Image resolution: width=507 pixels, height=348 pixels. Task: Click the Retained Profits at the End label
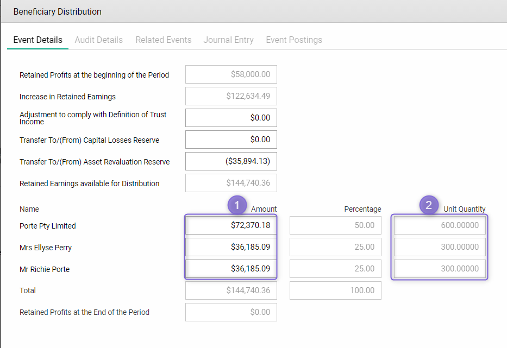(84, 312)
